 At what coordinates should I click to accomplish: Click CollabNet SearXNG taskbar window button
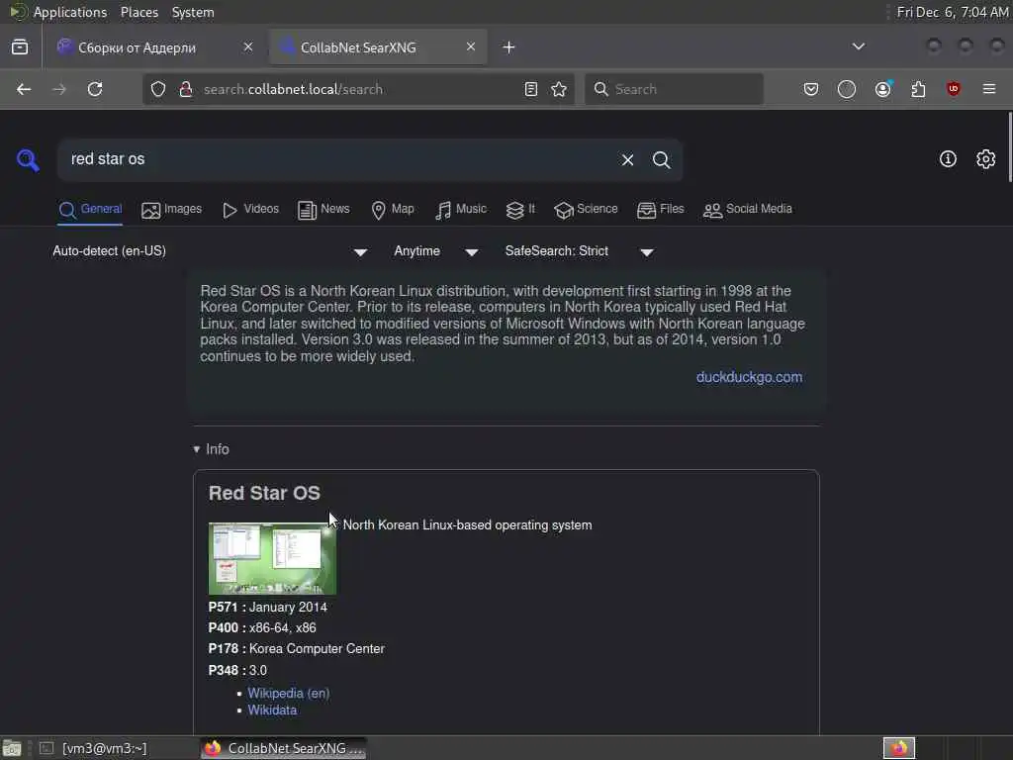[x=284, y=748]
